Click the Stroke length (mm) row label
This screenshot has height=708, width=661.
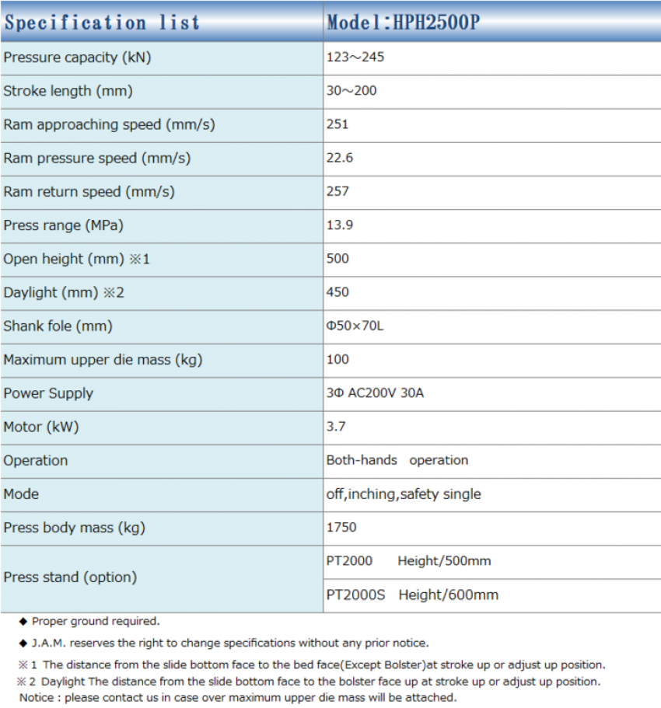coord(68,91)
